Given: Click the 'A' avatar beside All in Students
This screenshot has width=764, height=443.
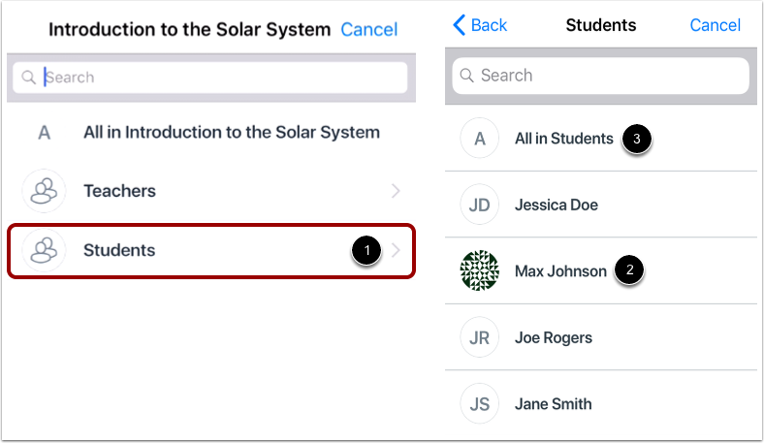Looking at the screenshot, I should click(x=479, y=139).
